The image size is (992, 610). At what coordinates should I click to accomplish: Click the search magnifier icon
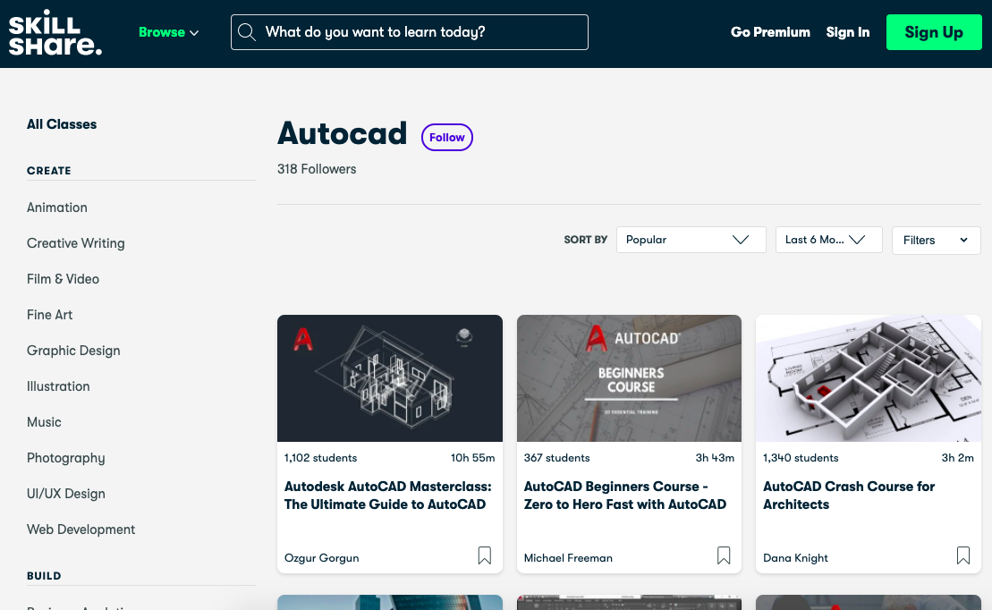click(247, 32)
